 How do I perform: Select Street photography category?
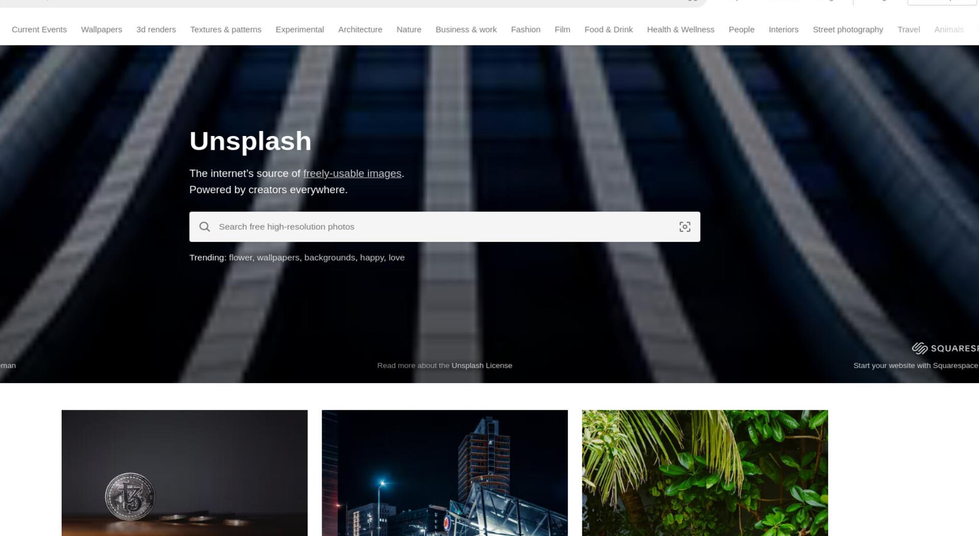tap(848, 30)
